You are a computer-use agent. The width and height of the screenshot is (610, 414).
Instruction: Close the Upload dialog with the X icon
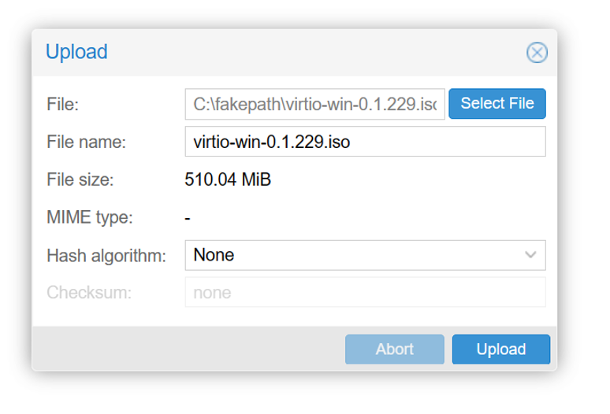pyautogui.click(x=537, y=53)
